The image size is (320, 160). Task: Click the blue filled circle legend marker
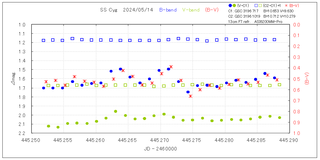point(230,5)
